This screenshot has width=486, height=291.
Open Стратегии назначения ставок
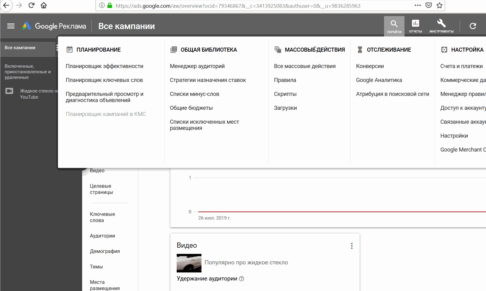click(208, 80)
